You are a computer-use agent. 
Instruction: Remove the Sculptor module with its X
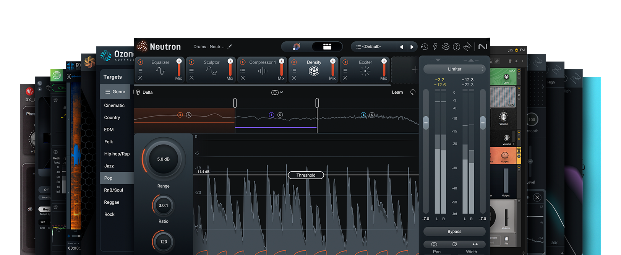click(191, 78)
